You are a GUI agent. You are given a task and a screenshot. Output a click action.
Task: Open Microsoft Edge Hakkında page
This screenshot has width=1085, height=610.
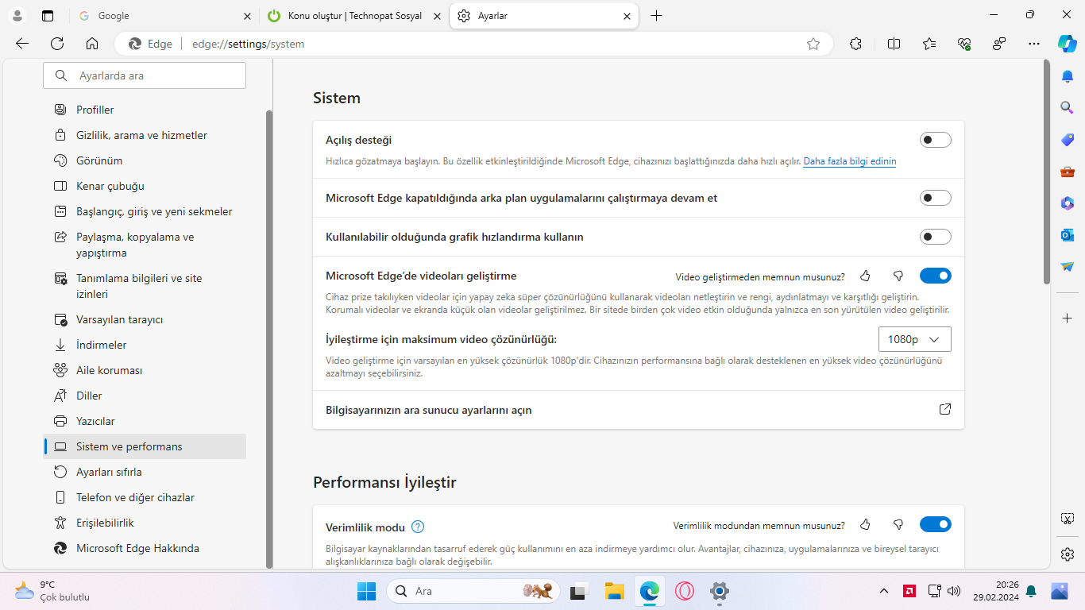pos(145,548)
